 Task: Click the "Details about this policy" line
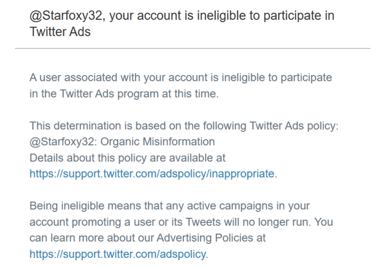(128, 158)
